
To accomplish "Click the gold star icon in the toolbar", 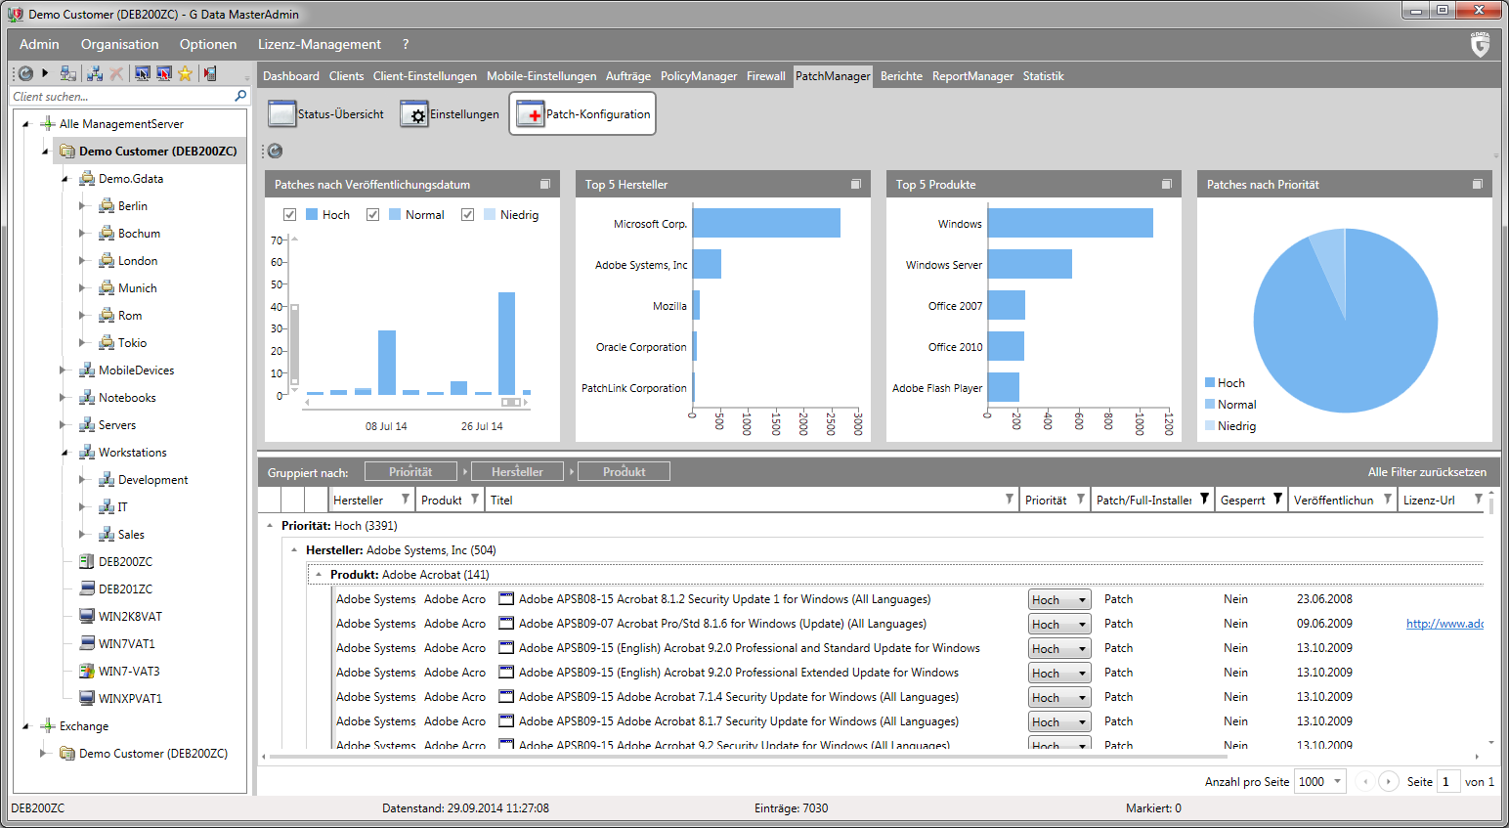I will (x=185, y=73).
